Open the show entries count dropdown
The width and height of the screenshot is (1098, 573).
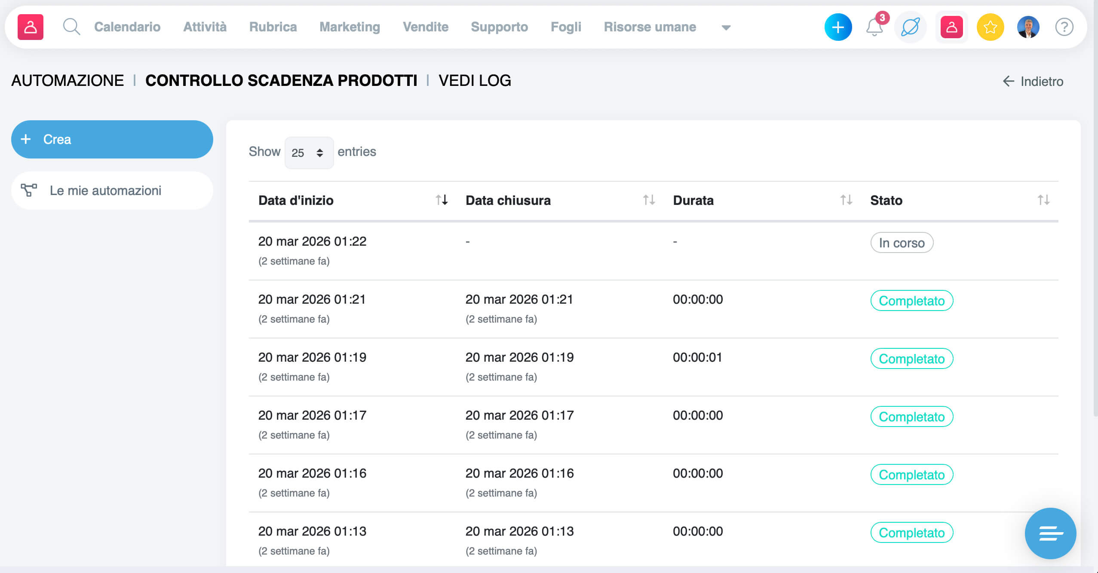tap(309, 153)
